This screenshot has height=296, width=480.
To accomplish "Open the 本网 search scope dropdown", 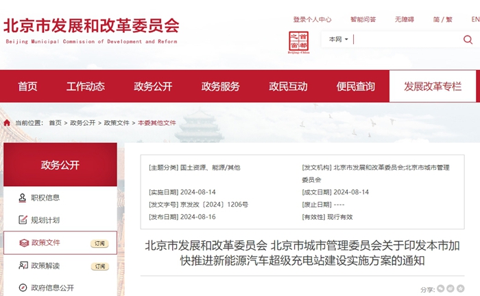I will (x=338, y=40).
